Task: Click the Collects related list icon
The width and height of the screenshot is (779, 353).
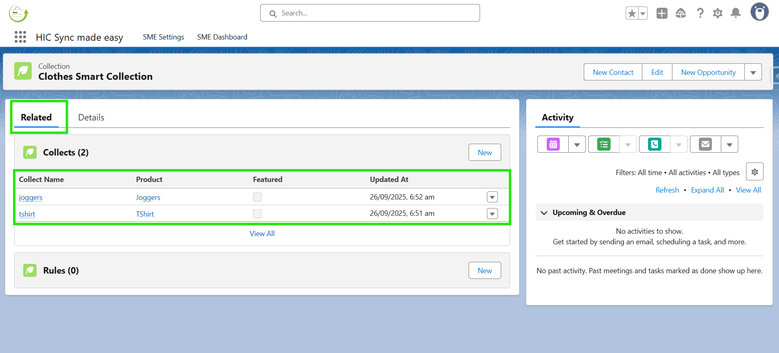Action: pos(30,152)
